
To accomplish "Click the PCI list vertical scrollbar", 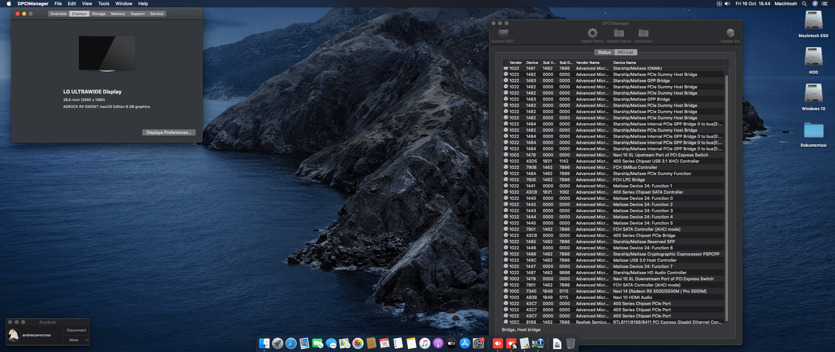I will click(x=726, y=198).
